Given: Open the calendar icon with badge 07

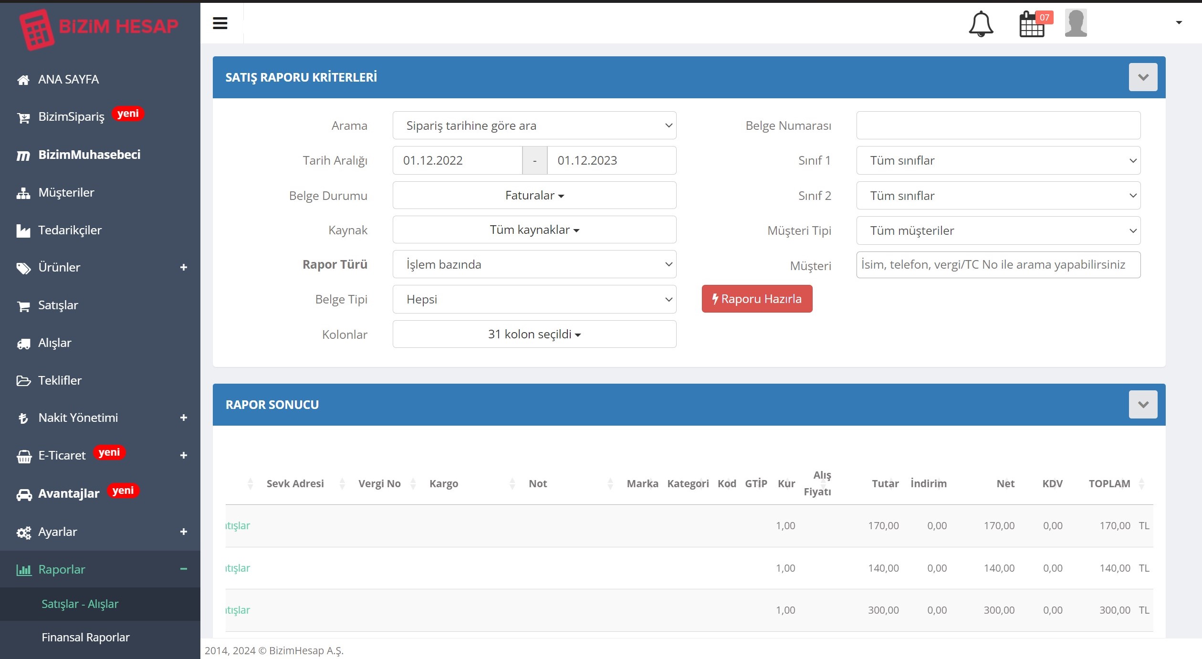Looking at the screenshot, I should [x=1035, y=23].
